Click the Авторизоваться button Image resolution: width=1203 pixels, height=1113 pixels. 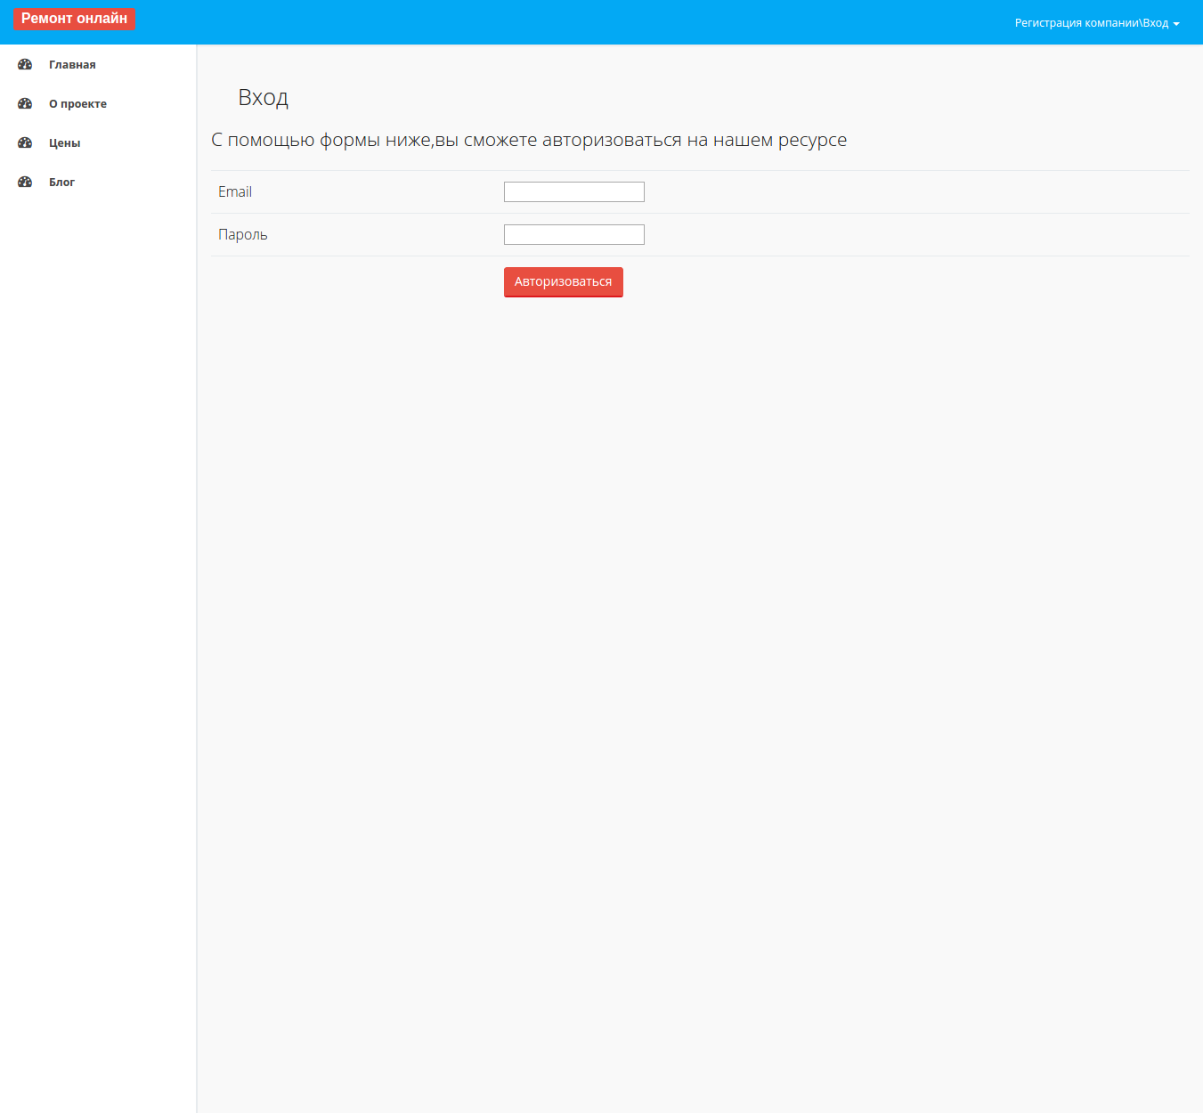(564, 282)
